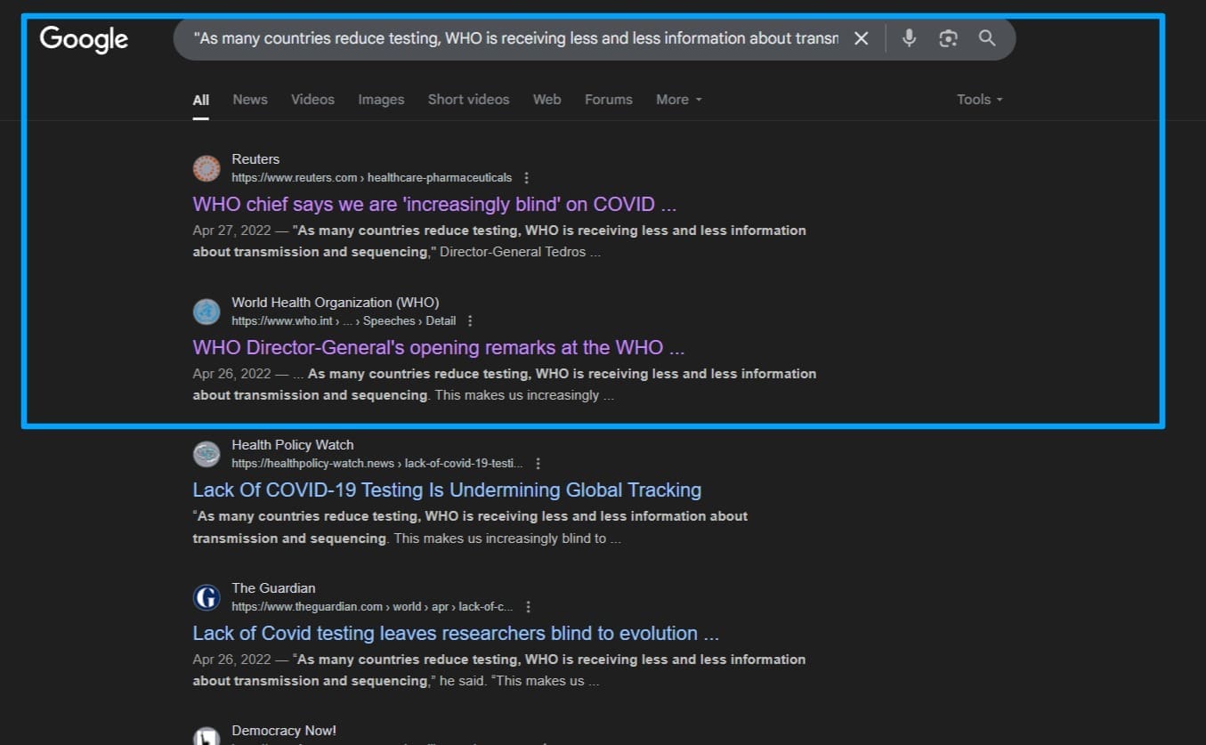Start voice search with the microphone icon

(x=909, y=38)
